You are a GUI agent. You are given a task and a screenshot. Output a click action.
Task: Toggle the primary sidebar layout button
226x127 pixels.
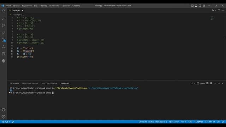pos(192,6)
